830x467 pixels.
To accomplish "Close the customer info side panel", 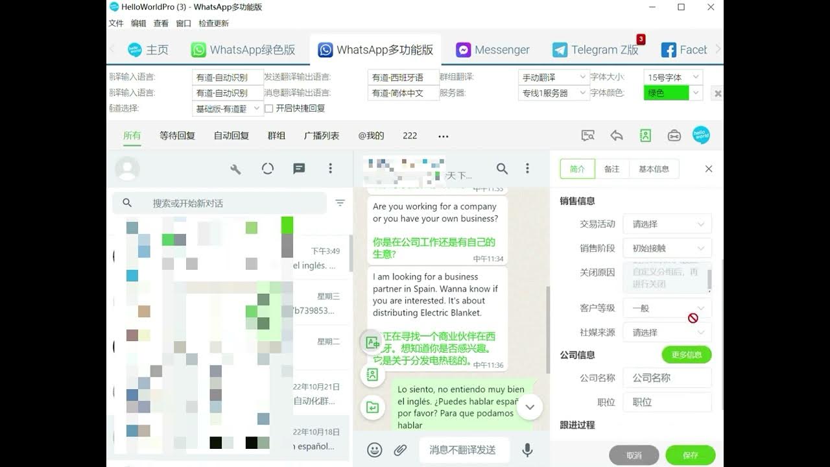I will 709,169.
